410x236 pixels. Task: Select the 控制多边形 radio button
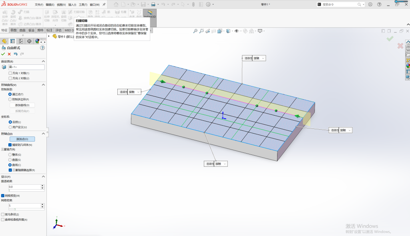point(10,99)
